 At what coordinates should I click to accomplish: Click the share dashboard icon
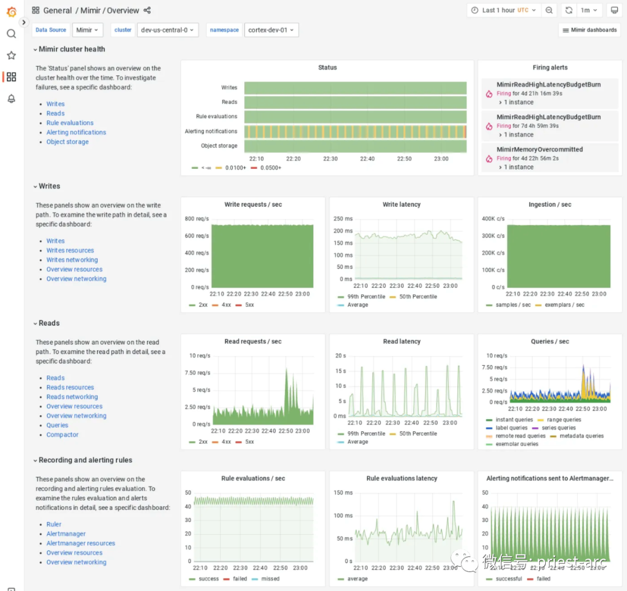(147, 10)
